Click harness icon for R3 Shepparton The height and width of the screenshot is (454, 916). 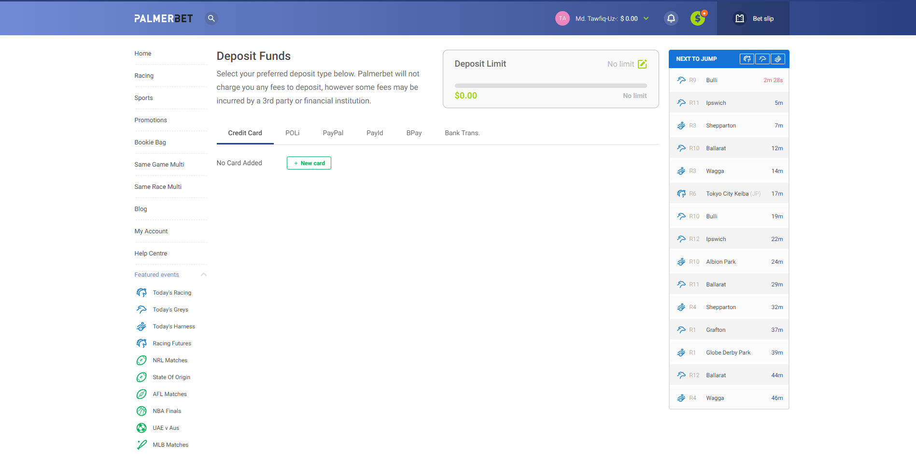tap(681, 126)
